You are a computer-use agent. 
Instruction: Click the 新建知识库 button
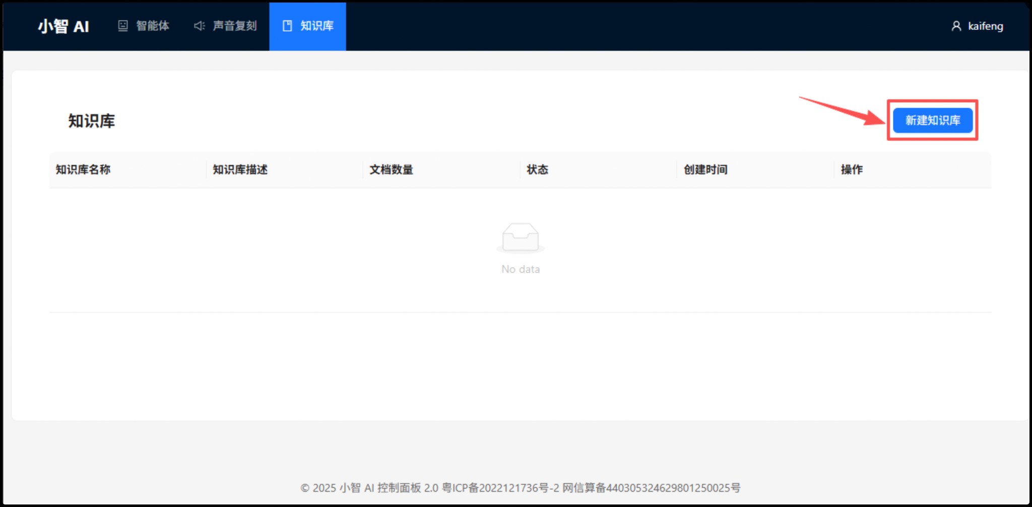933,120
